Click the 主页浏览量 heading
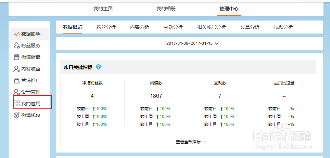 pyautogui.click(x=284, y=83)
